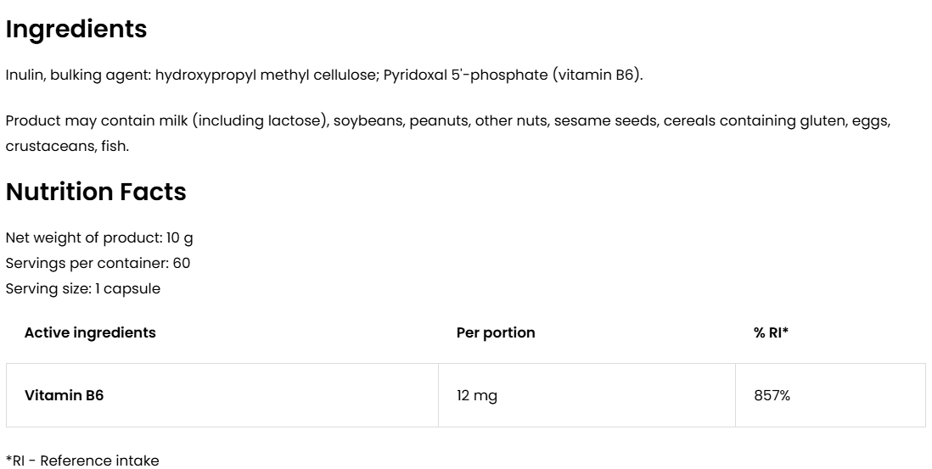Click the Ingredients heading
932x469 pixels.
pos(76,30)
